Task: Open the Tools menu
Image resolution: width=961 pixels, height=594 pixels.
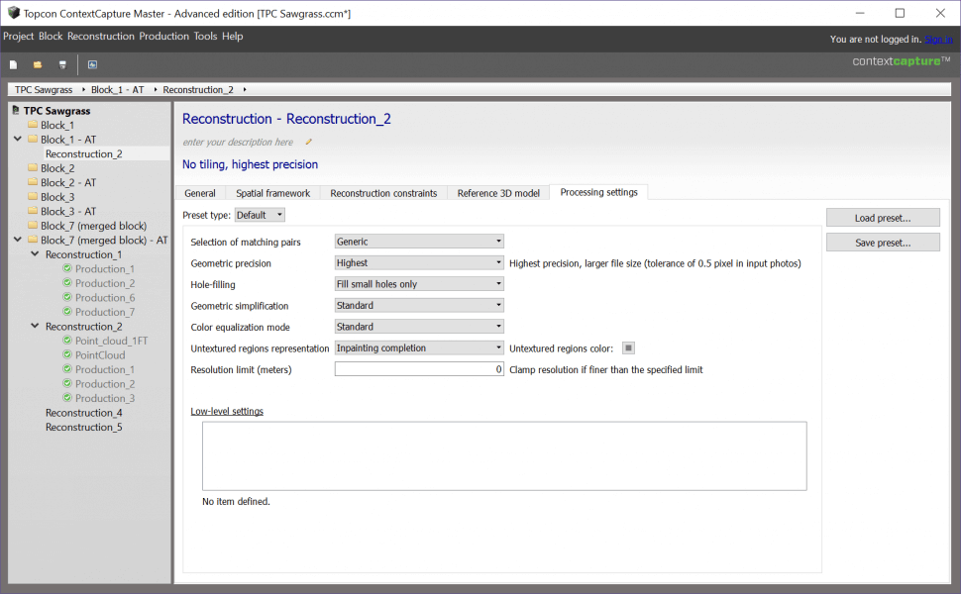Action: [205, 36]
